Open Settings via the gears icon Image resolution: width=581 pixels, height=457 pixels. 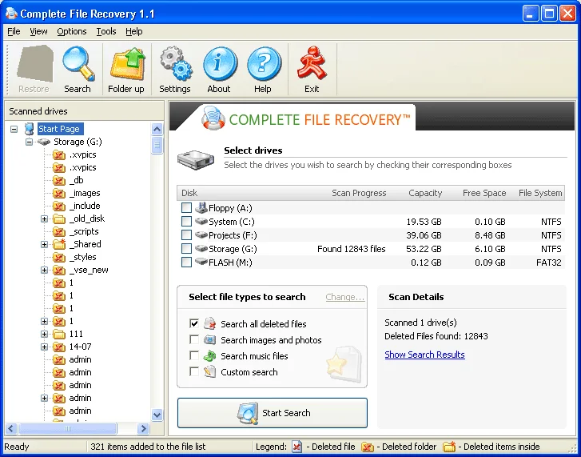click(176, 63)
